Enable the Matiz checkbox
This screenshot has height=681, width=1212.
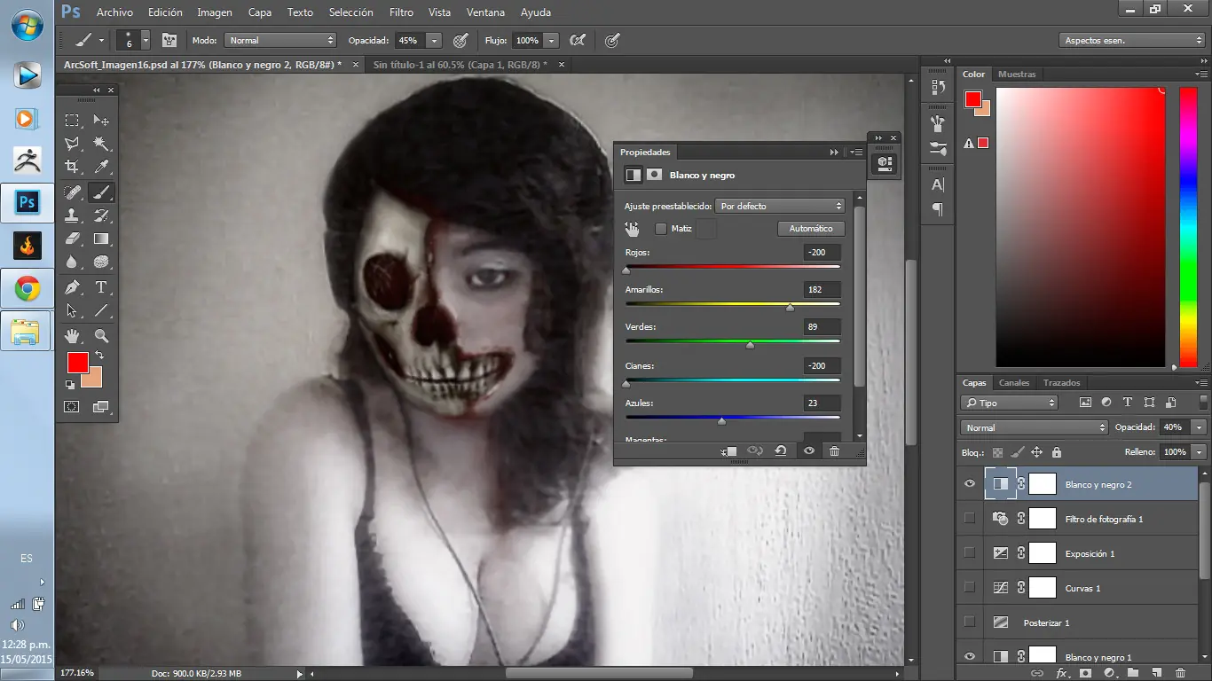coord(661,229)
